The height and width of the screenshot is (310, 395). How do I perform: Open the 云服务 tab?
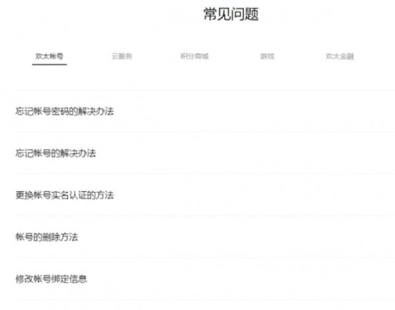coord(122,56)
